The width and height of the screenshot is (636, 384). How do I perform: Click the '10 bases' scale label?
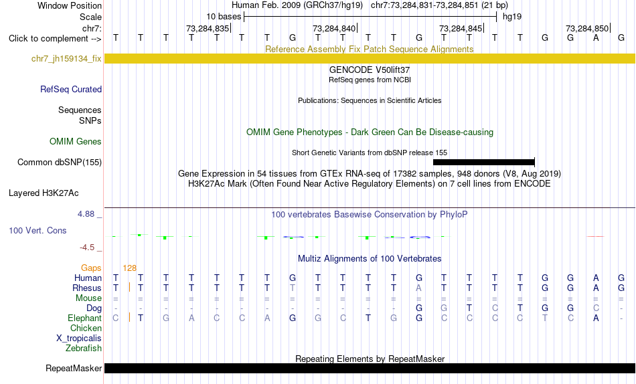point(224,17)
